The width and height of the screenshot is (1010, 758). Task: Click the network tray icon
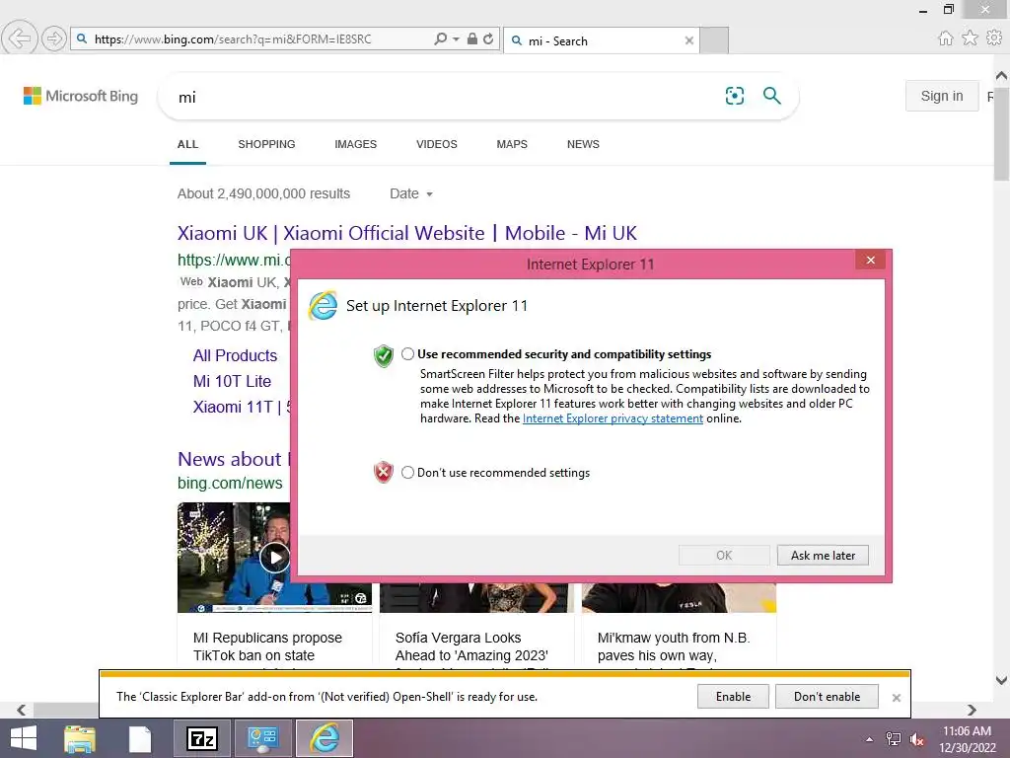(894, 739)
